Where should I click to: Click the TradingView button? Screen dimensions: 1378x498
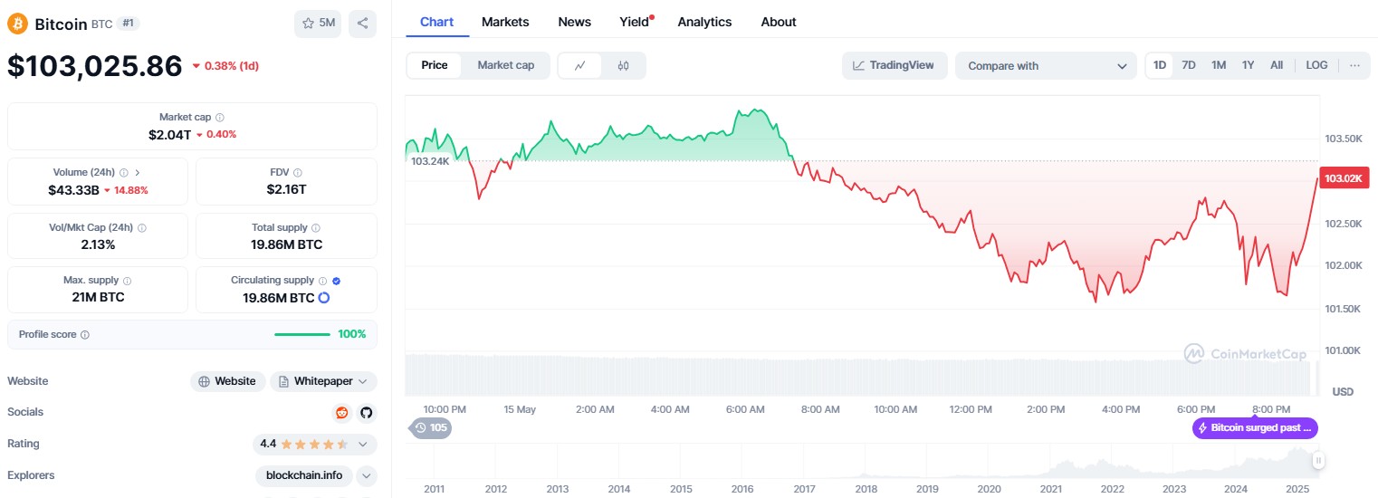[895, 65]
